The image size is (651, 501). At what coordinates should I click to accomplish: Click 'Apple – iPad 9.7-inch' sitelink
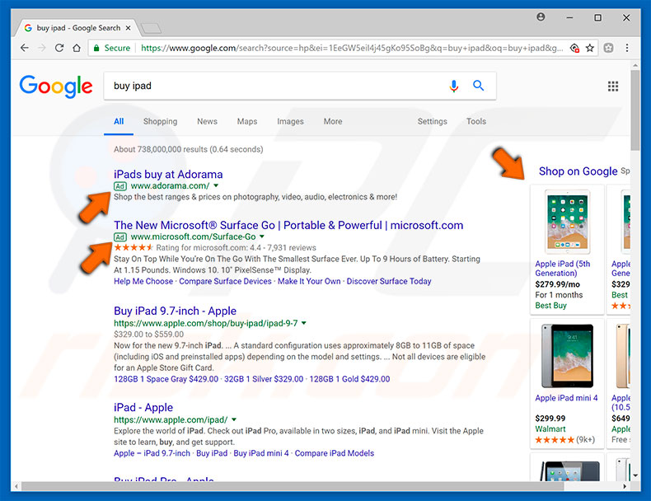152,453
